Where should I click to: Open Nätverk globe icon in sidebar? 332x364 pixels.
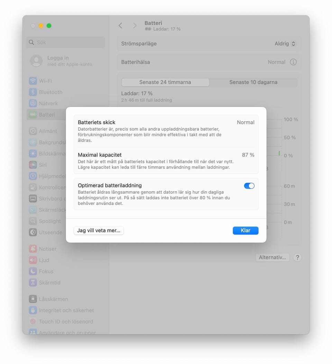pyautogui.click(x=33, y=103)
